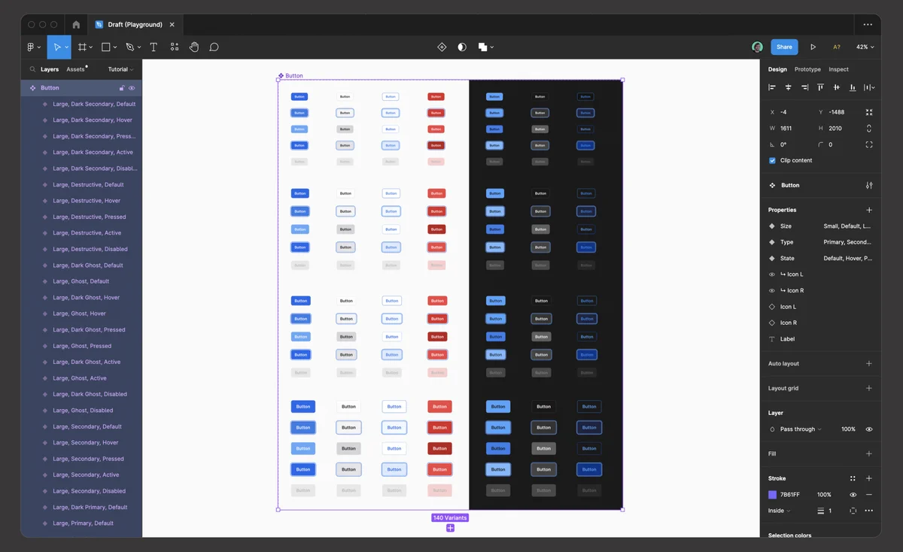
Task: Expand the Boolean operations dropdown arrow
Action: tap(491, 47)
